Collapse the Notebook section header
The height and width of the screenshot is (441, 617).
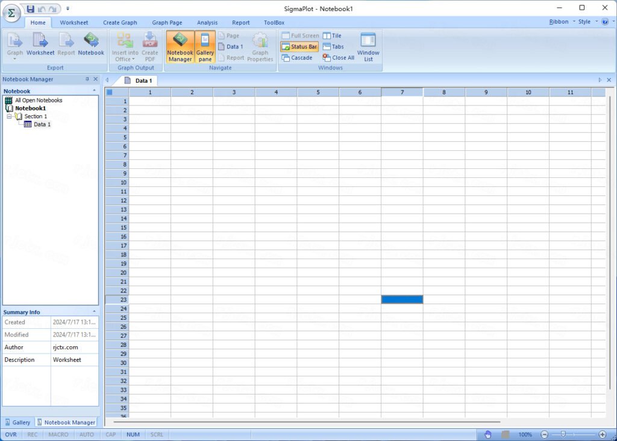click(x=94, y=90)
